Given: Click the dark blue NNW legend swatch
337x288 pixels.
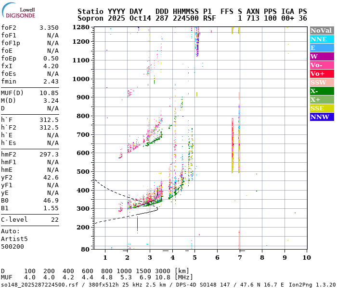Looking at the screenshot, I should click(x=321, y=117).
